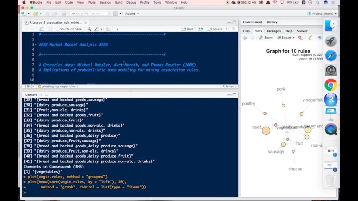The image size is (358, 201).
Task: Expand the recent files dropdown arrow
Action: pos(41,14)
